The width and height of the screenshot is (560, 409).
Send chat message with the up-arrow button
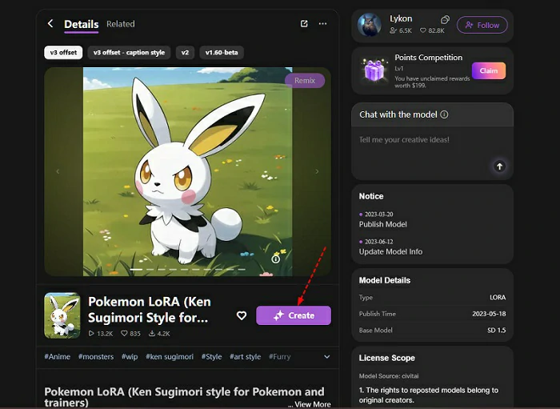(499, 166)
